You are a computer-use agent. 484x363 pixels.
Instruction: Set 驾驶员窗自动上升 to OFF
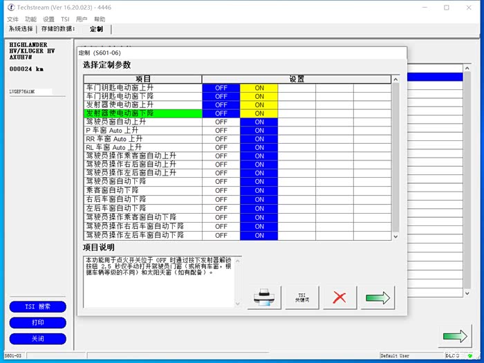221,122
